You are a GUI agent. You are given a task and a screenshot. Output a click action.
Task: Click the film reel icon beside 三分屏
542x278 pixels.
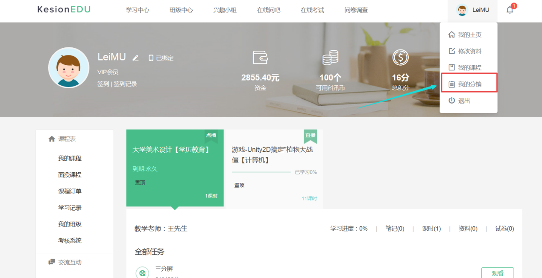coord(142,272)
